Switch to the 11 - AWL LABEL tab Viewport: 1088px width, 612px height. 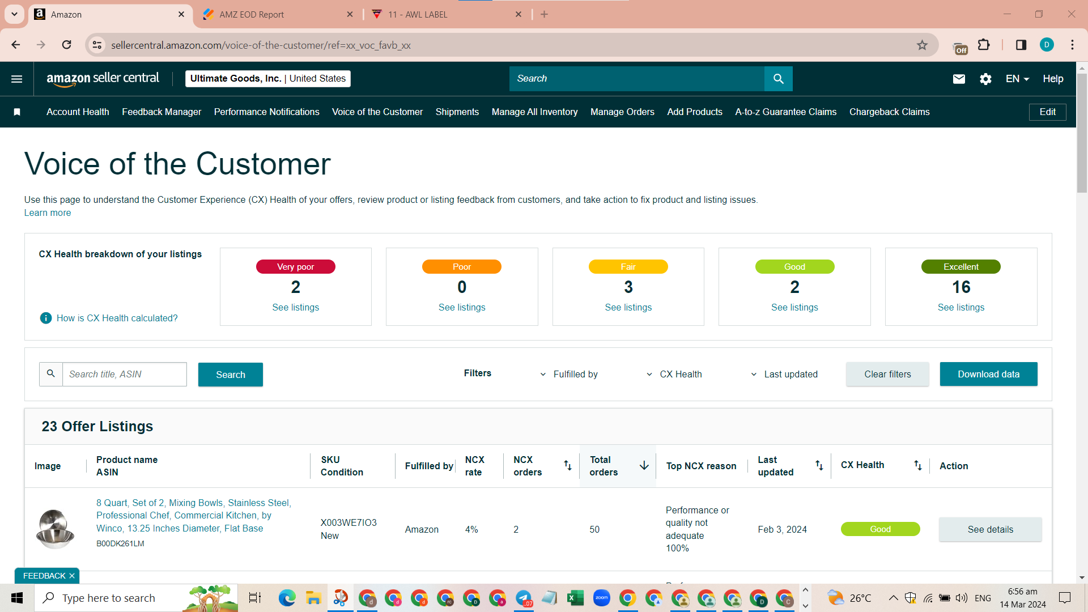[x=446, y=15]
